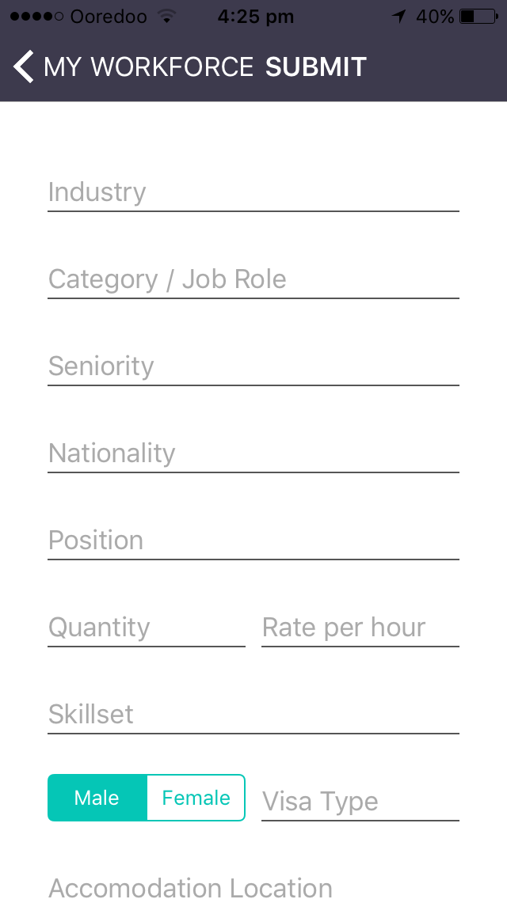The width and height of the screenshot is (507, 899).
Task: Open the Category / Job Role field
Action: coord(253,280)
